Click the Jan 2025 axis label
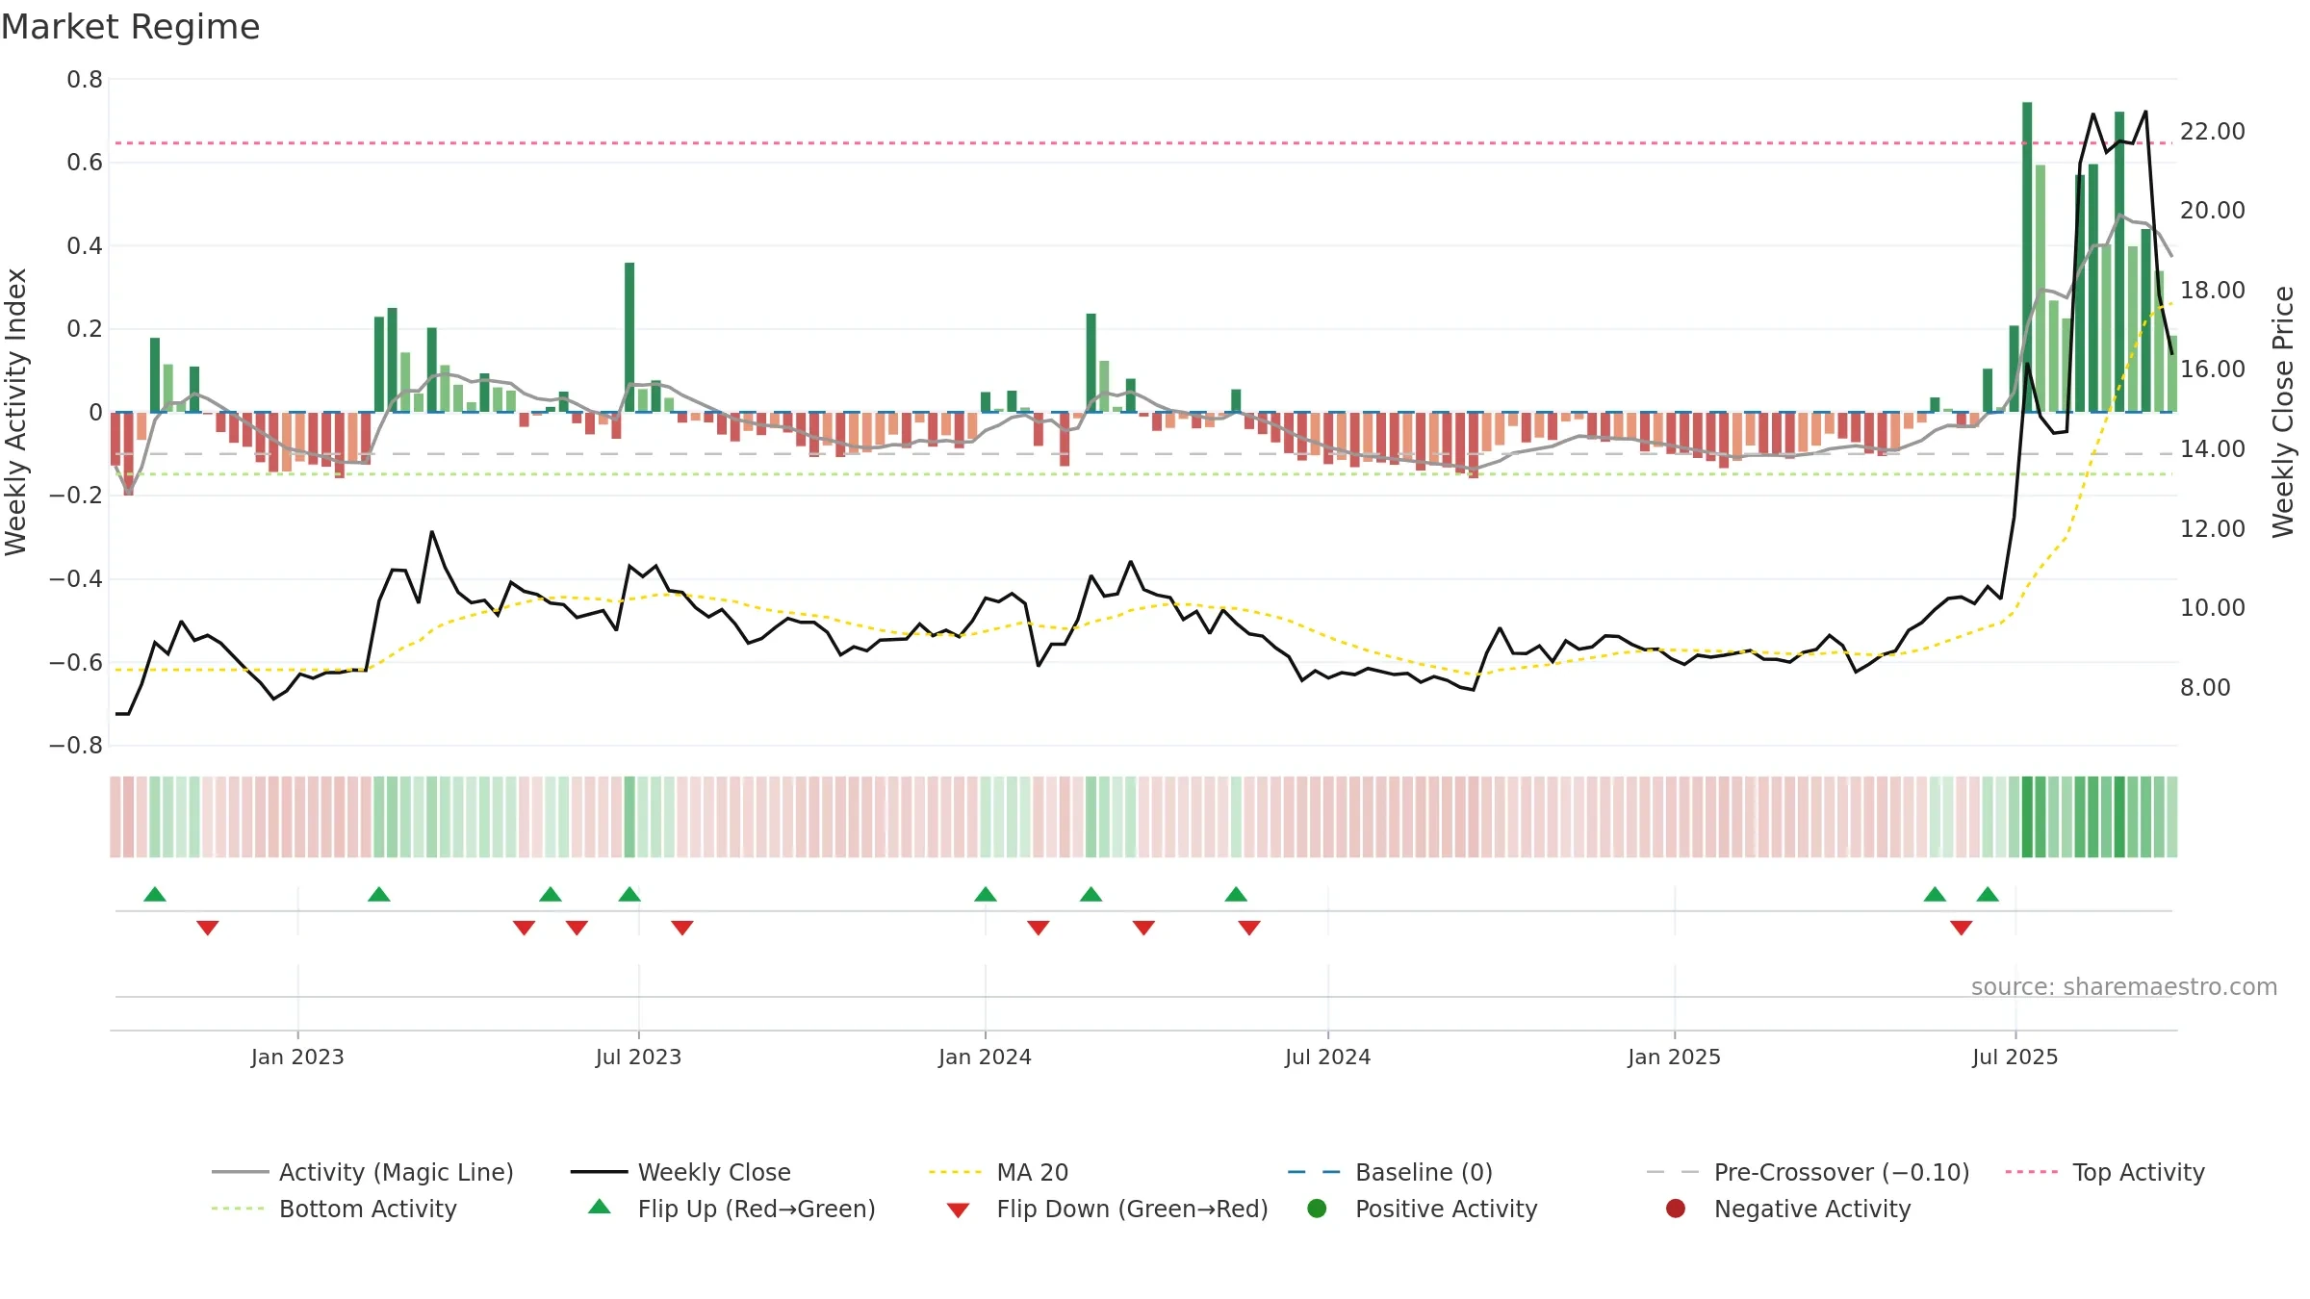2310x1299 pixels. coord(1674,1057)
